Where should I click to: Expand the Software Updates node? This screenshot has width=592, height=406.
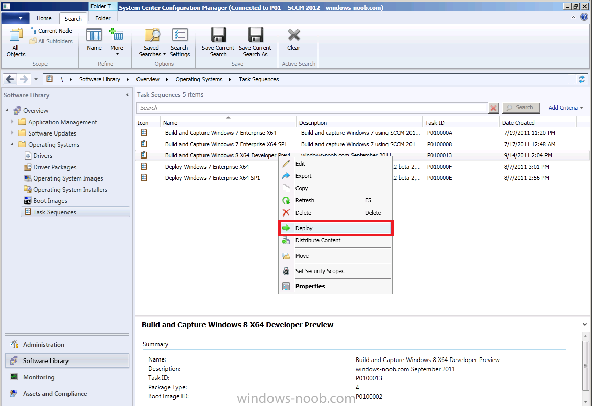[x=12, y=133]
